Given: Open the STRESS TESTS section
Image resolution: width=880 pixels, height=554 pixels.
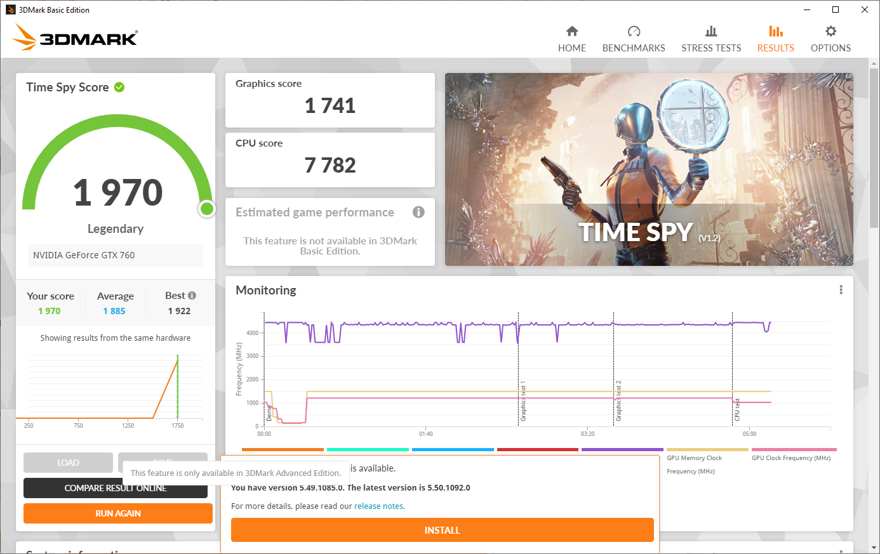Looking at the screenshot, I should 711,39.
